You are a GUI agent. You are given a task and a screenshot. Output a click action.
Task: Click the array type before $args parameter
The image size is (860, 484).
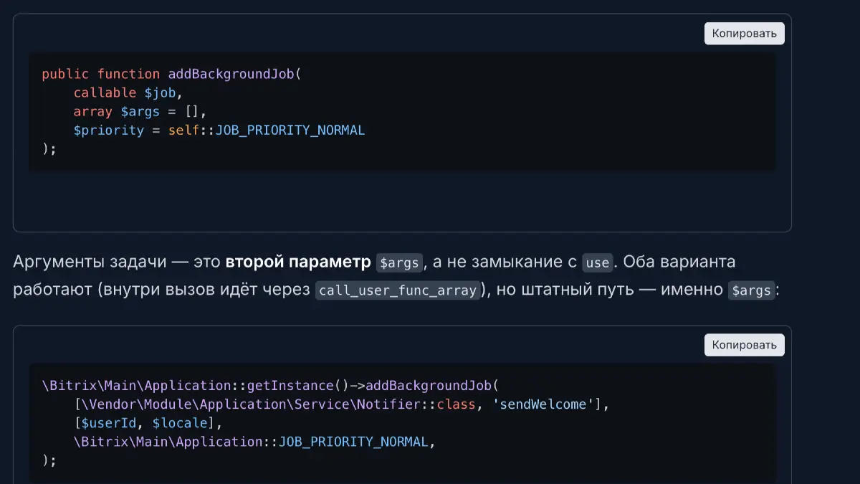[91, 111]
